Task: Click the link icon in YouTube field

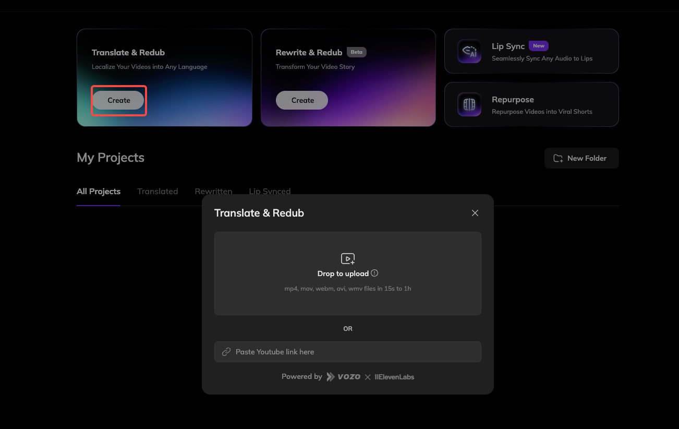Action: pos(226,352)
